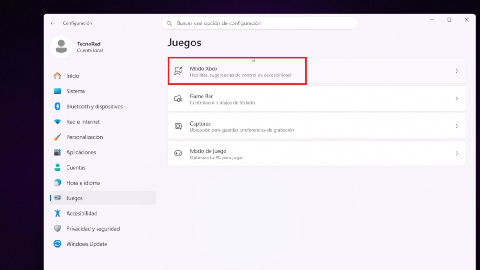Click the Cuenta local label

coord(90,50)
